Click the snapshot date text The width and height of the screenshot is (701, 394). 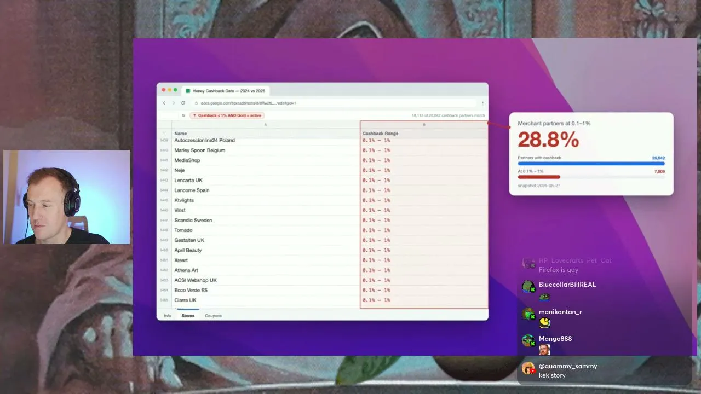pyautogui.click(x=539, y=186)
